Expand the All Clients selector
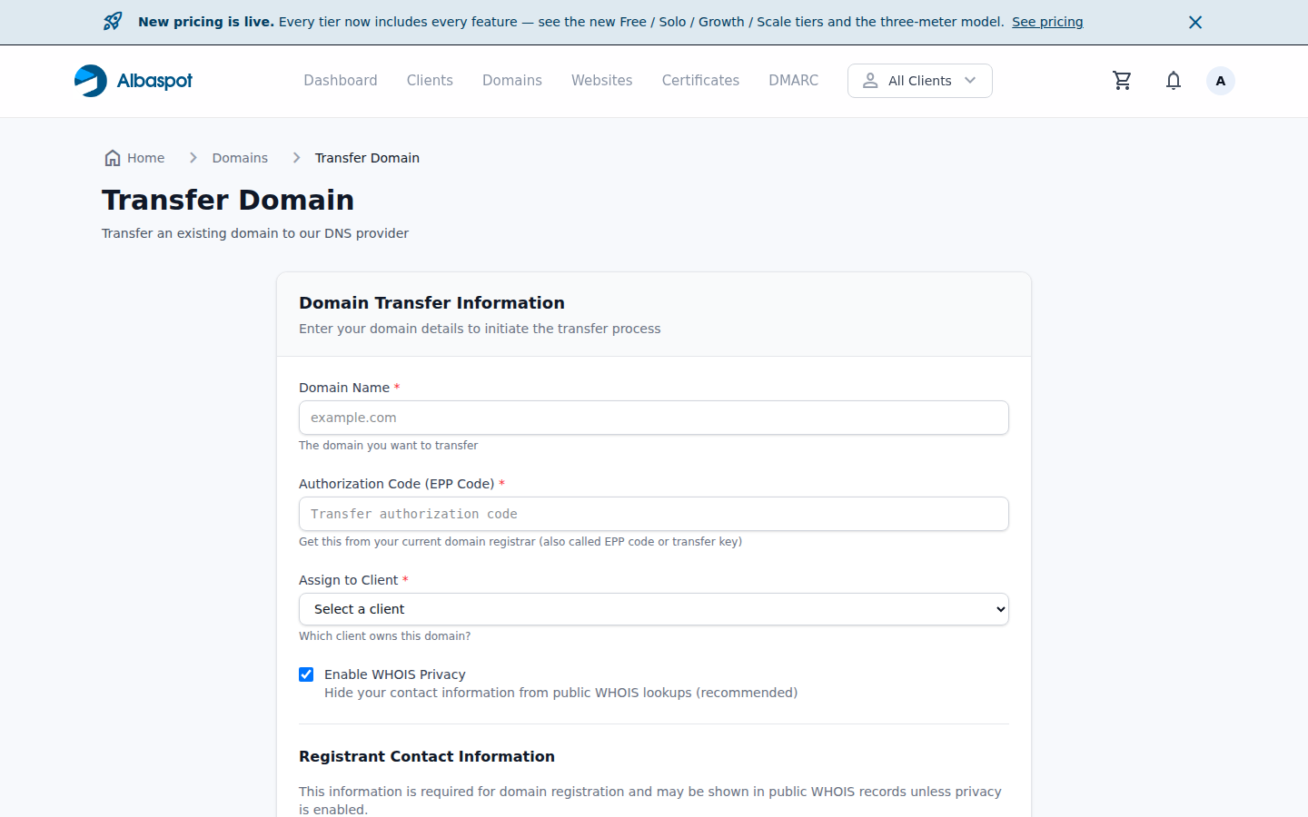This screenshot has width=1308, height=817. pos(920,81)
